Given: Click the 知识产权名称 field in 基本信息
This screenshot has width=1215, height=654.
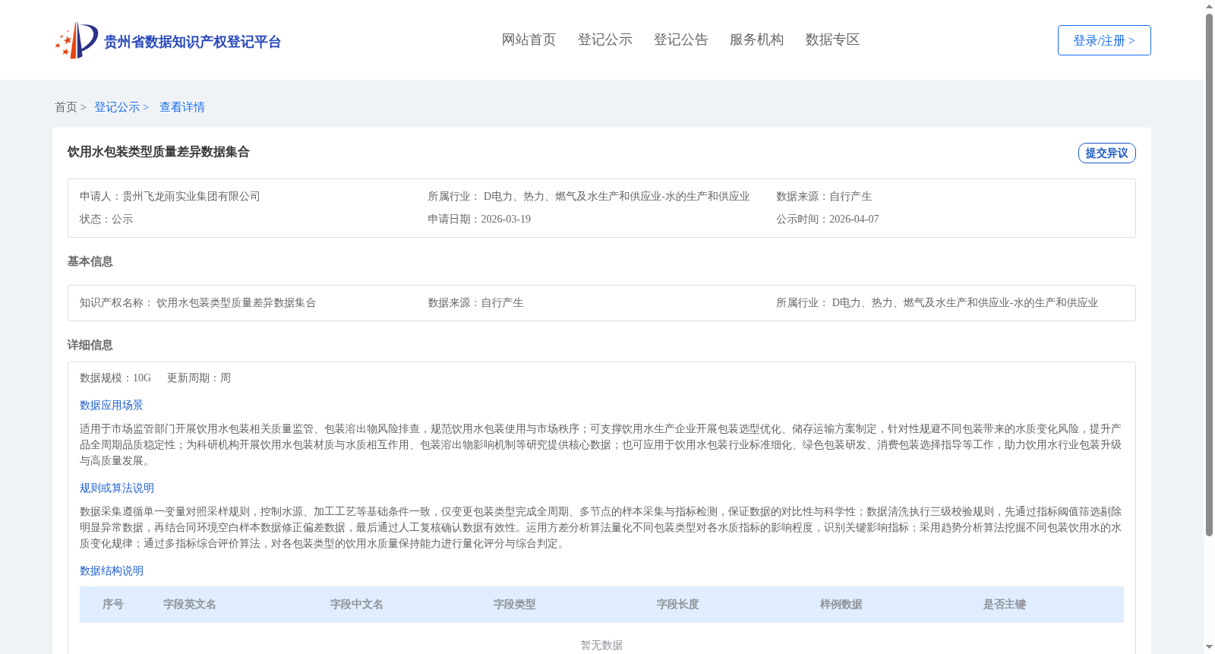Looking at the screenshot, I should [197, 302].
